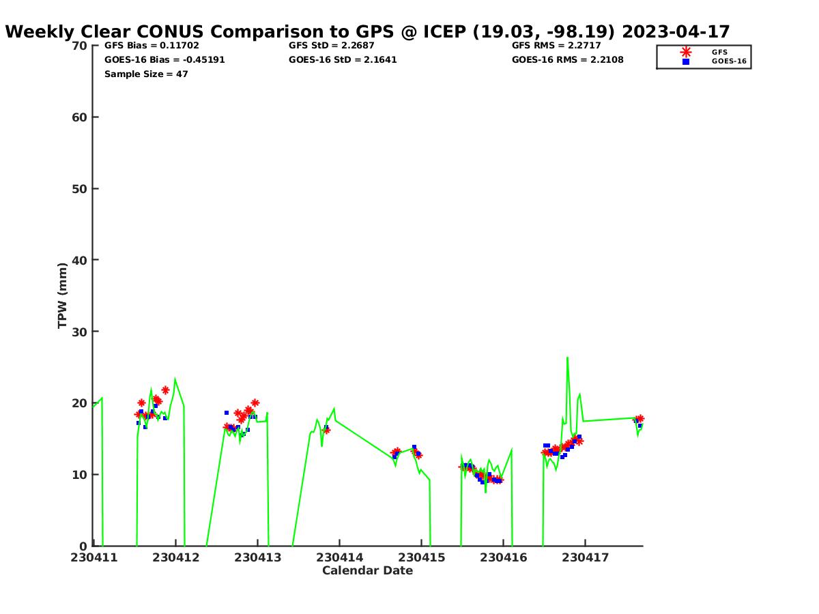Click the y-axis tick label 60
The width and height of the screenshot is (819, 614).
tap(80, 117)
